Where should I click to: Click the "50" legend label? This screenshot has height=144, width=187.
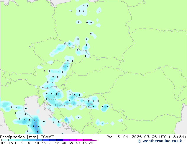[x=91, y=143]
